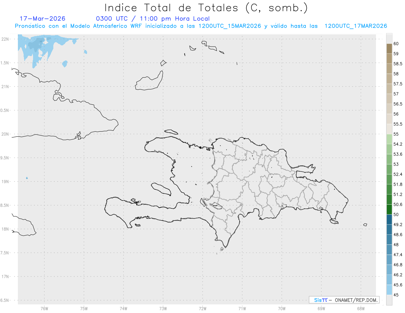The image size is (405, 313).
Task: Click the colorbar value "46.2"
Action: point(398,275)
